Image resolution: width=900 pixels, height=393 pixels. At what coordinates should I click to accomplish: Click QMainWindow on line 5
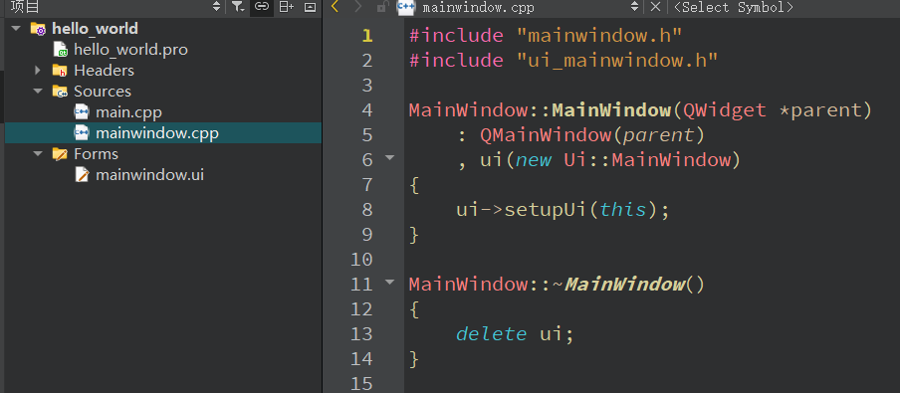tap(546, 135)
